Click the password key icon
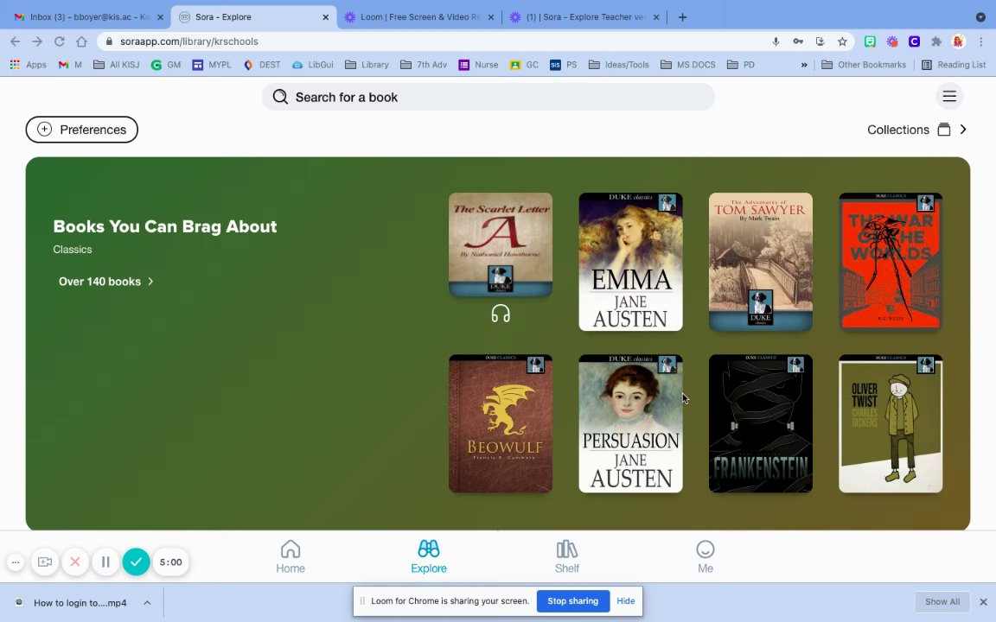The image size is (996, 622). pyautogui.click(x=798, y=41)
